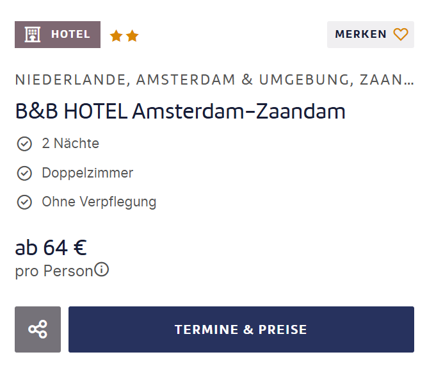The width and height of the screenshot is (427, 366).
Task: Open Termine & Preise
Action: [241, 329]
